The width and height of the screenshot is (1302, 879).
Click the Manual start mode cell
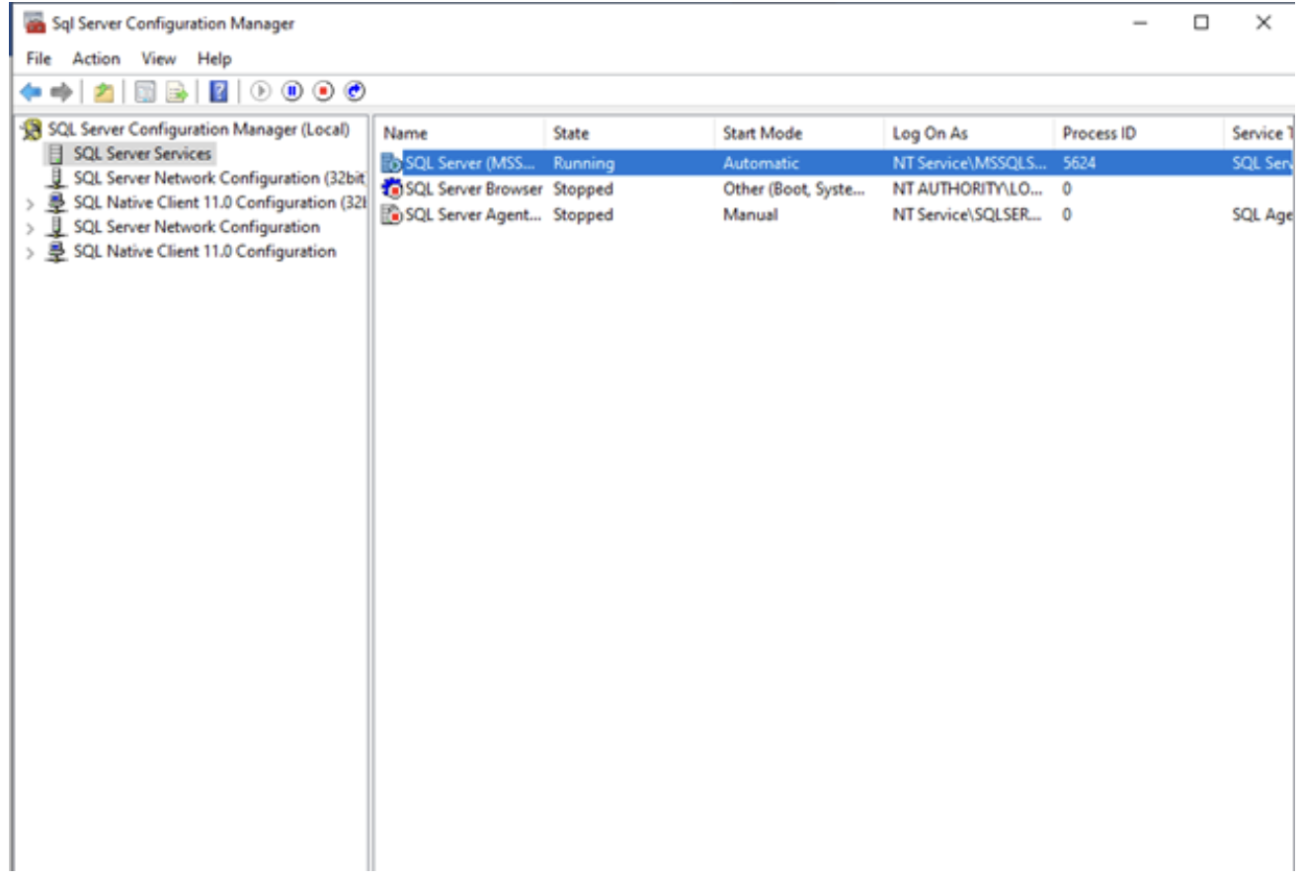[750, 214]
